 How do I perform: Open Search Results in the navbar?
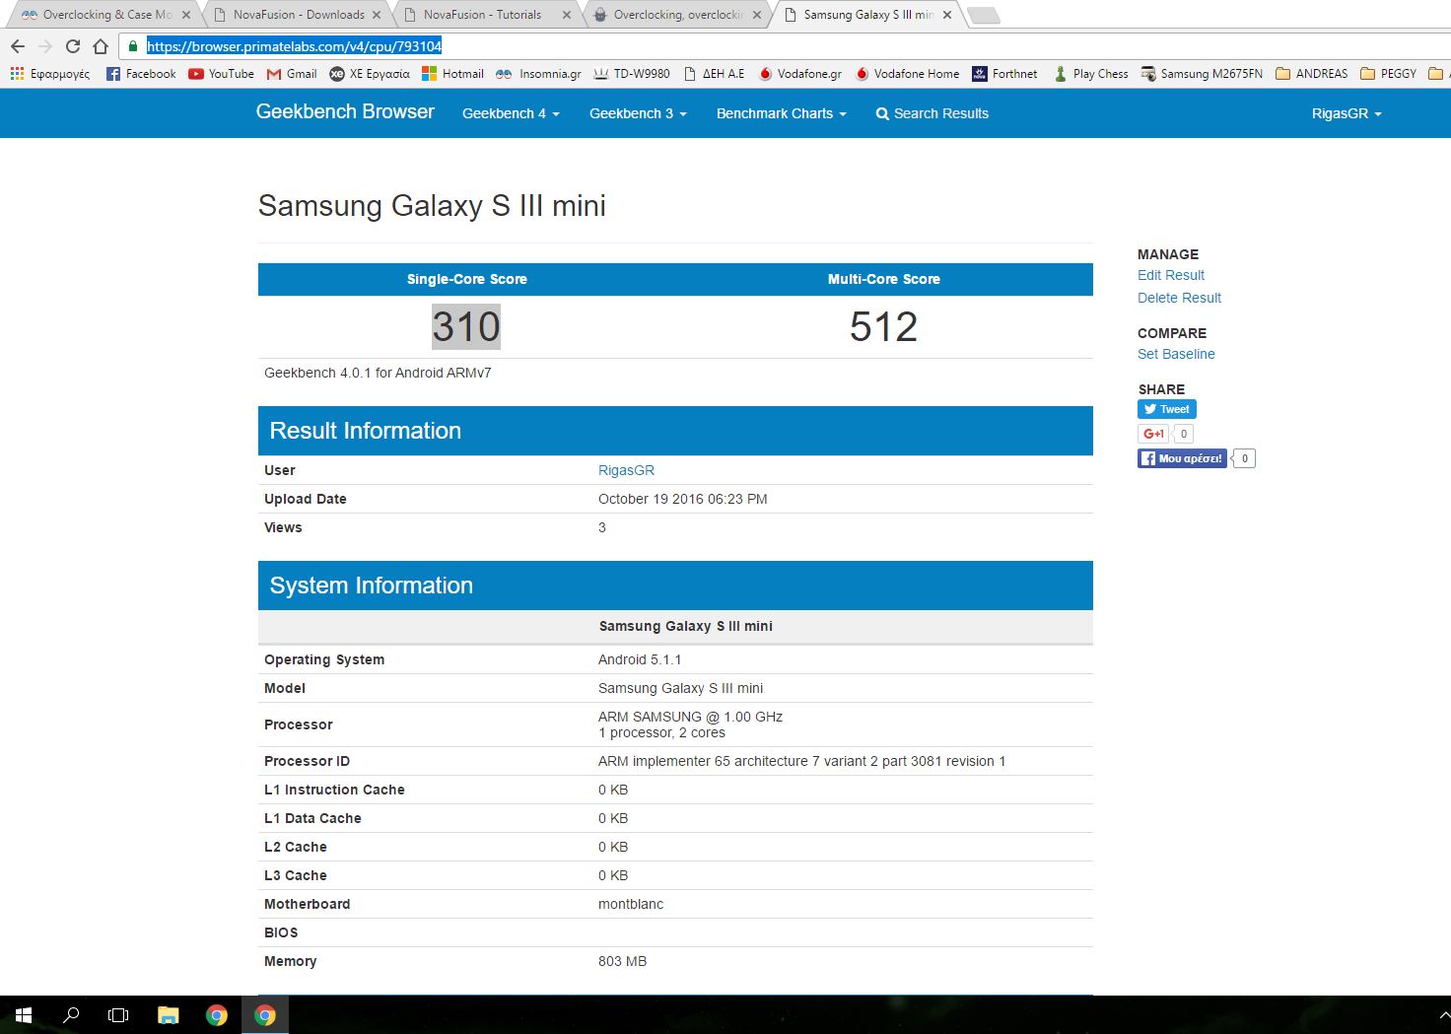click(x=933, y=113)
